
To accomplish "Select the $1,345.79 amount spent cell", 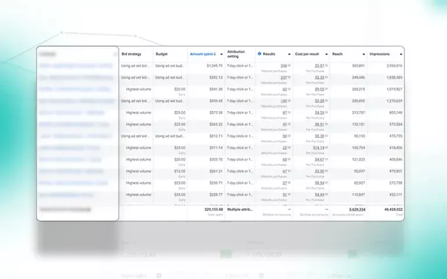I will [x=211, y=66].
